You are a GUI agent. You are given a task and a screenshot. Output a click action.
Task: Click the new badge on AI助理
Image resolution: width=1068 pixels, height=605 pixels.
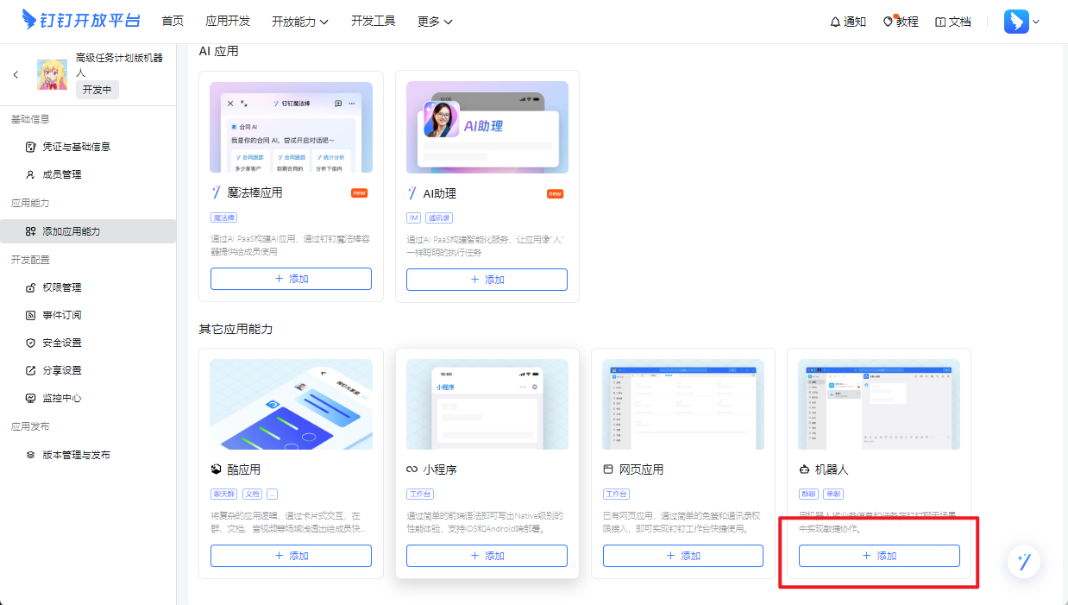tap(555, 193)
